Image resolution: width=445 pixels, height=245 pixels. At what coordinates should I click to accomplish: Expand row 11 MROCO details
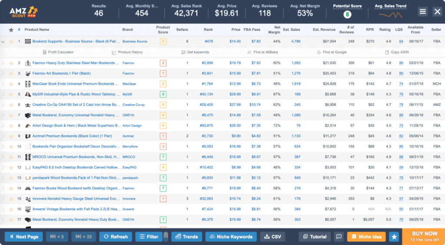[x=3, y=157]
